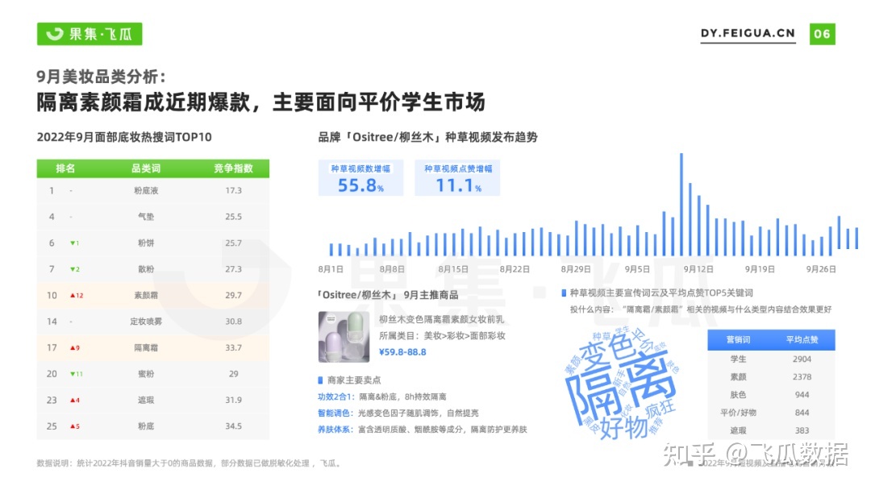The width and height of the screenshot is (871, 490).
Task: Click the average likes value 2904
Action: 802,359
